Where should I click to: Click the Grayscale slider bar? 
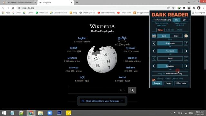(x=170, y=66)
